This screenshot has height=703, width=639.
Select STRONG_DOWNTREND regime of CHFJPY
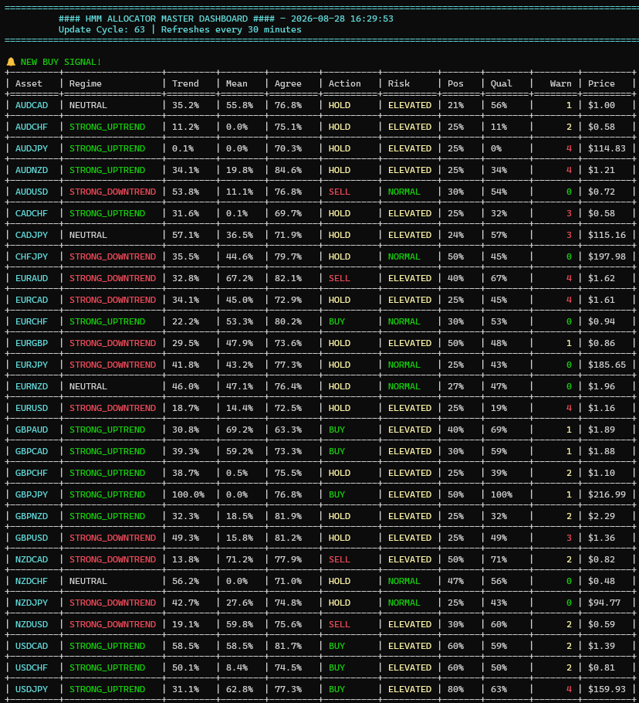113,256
